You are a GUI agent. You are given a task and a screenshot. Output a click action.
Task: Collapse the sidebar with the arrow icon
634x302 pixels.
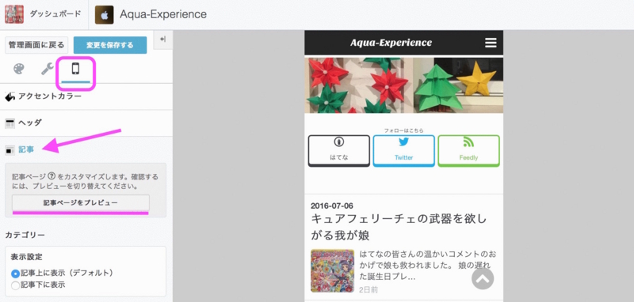tap(163, 39)
